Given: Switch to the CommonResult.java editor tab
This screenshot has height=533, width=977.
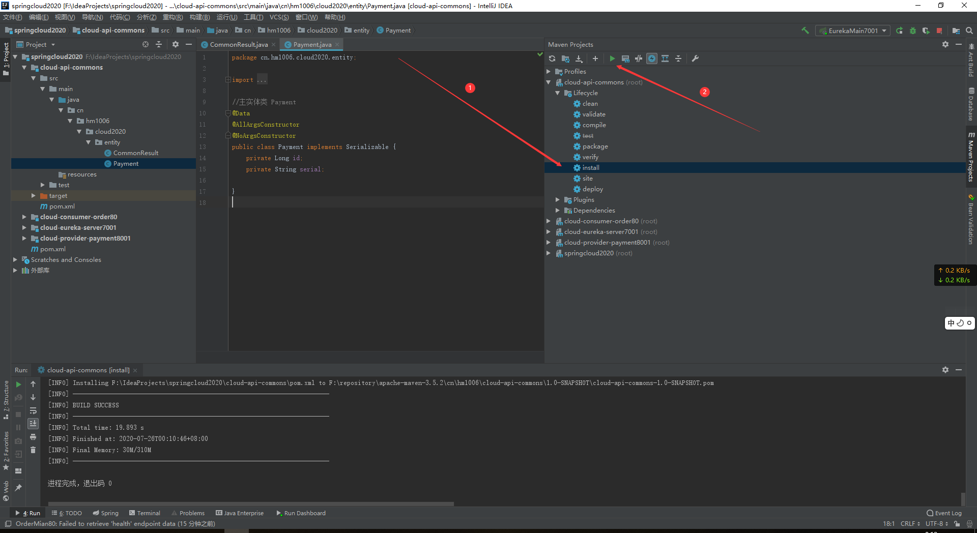Looking at the screenshot, I should pos(239,45).
